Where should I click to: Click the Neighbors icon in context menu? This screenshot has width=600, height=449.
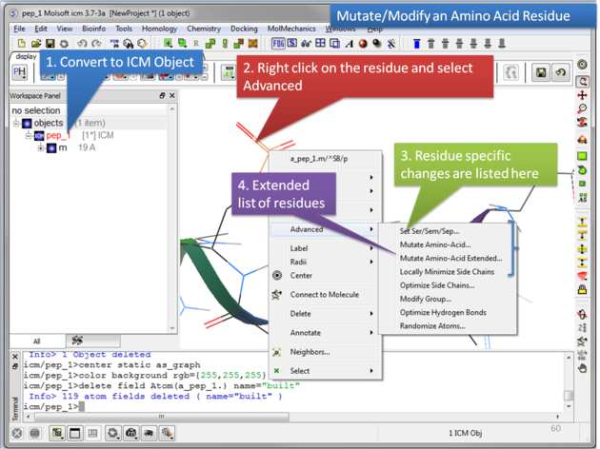coord(277,352)
